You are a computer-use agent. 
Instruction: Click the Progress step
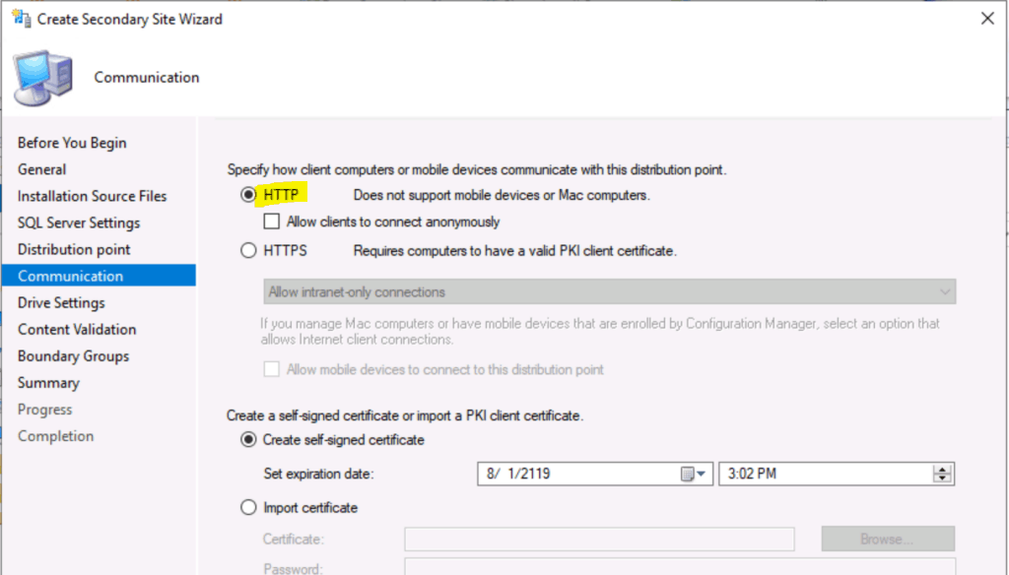pyautogui.click(x=45, y=410)
